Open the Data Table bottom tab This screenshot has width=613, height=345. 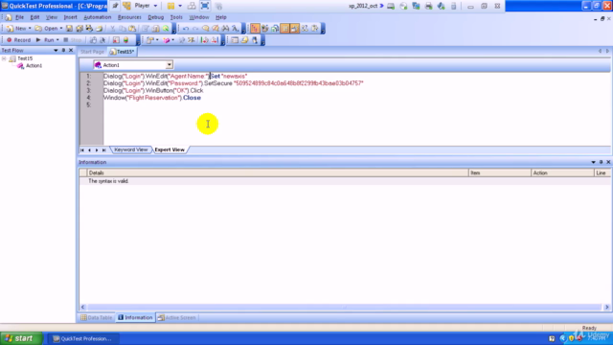[96, 317]
